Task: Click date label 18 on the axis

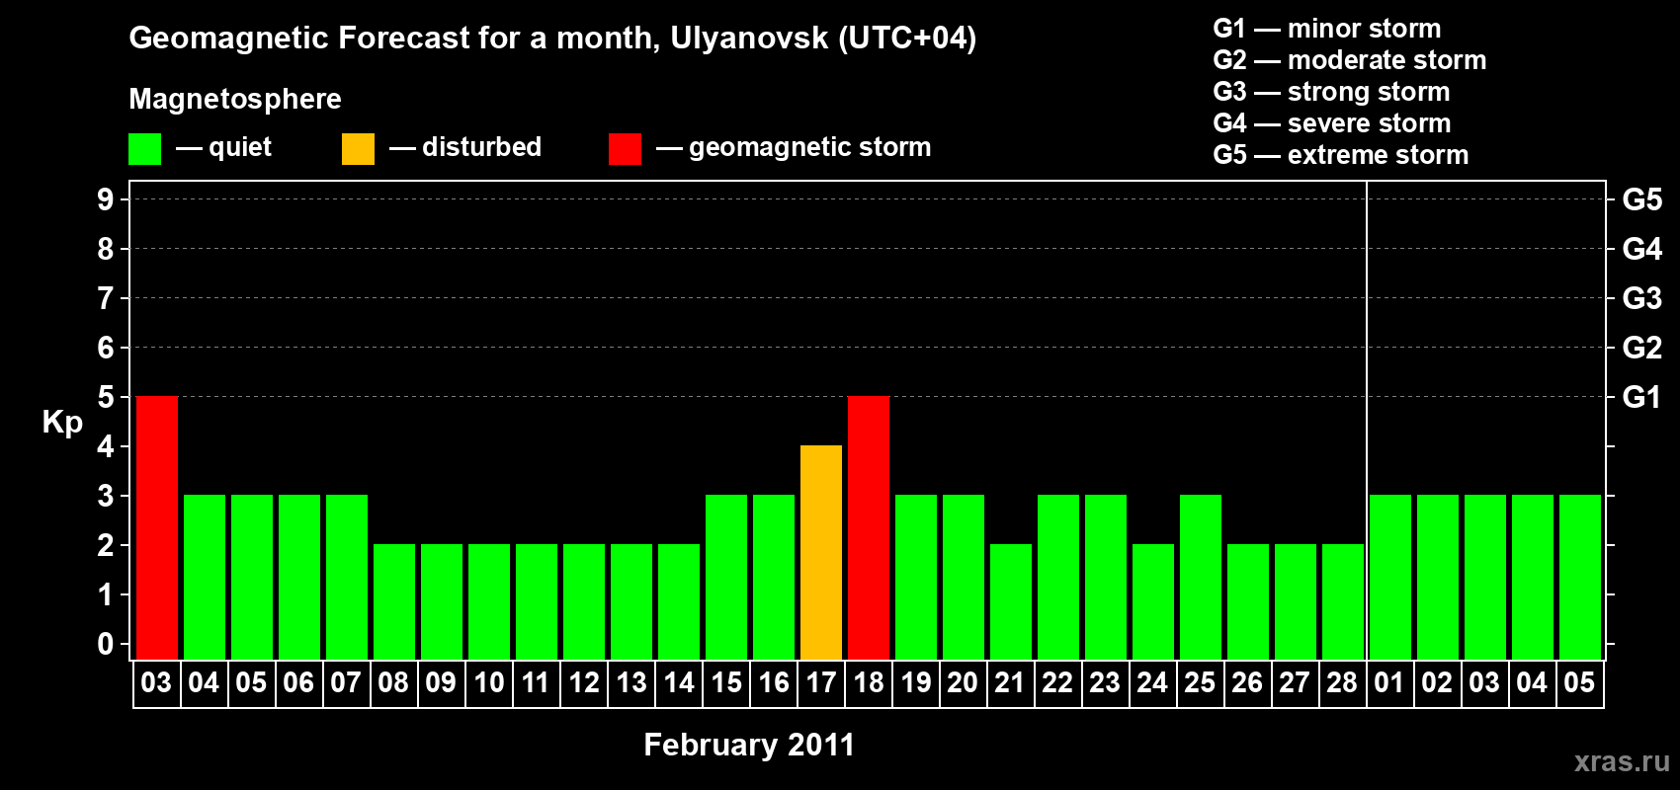Action: [x=868, y=682]
